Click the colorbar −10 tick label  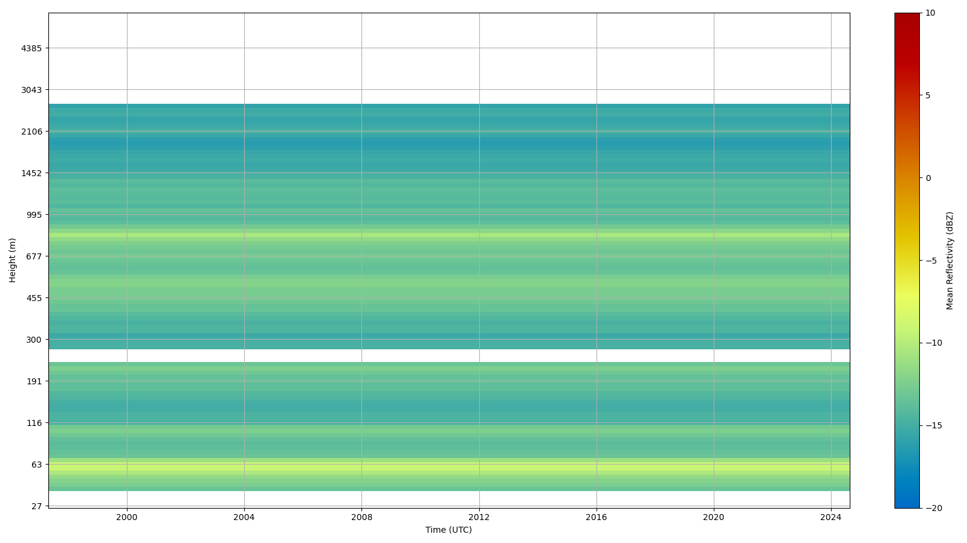(934, 343)
